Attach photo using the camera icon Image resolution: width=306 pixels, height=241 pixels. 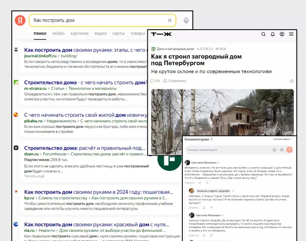282,149
